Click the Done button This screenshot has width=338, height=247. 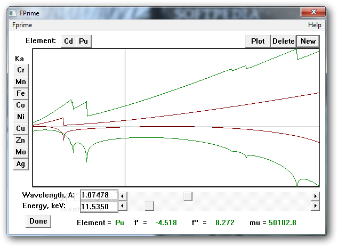point(38,221)
